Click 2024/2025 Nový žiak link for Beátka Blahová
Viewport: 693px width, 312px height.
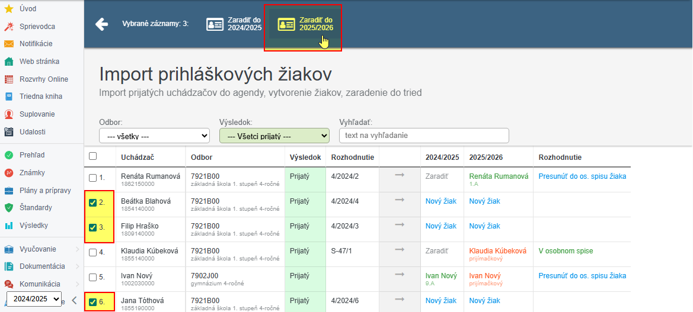click(x=441, y=201)
